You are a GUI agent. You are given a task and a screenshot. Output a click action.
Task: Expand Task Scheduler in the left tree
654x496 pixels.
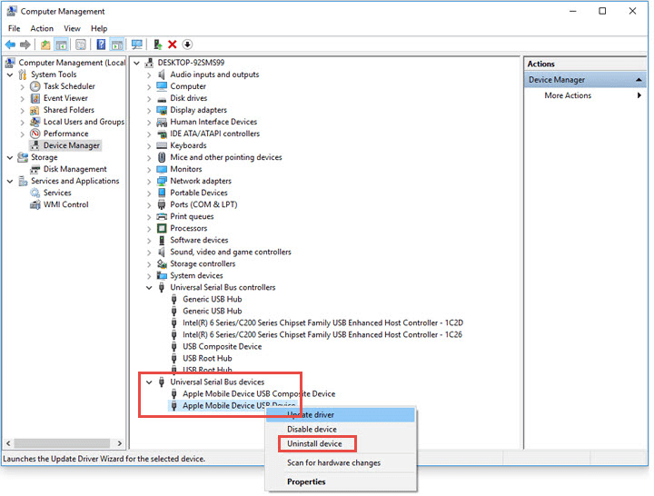(x=23, y=86)
